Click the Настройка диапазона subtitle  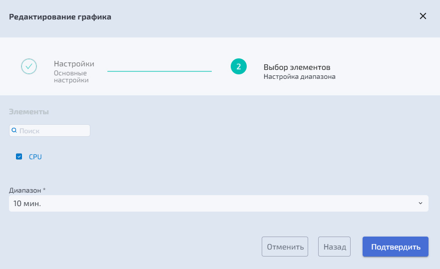pyautogui.click(x=300, y=76)
